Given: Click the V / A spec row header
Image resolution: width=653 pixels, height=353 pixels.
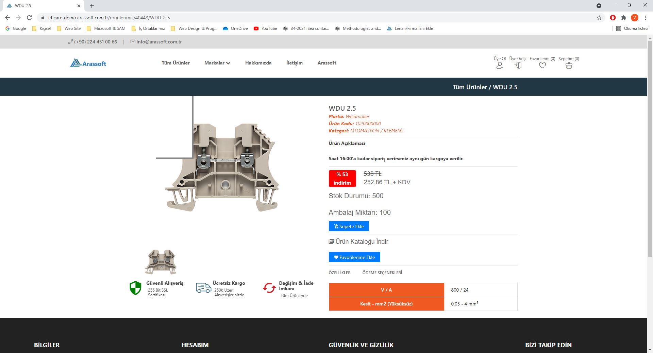Looking at the screenshot, I should coord(386,290).
